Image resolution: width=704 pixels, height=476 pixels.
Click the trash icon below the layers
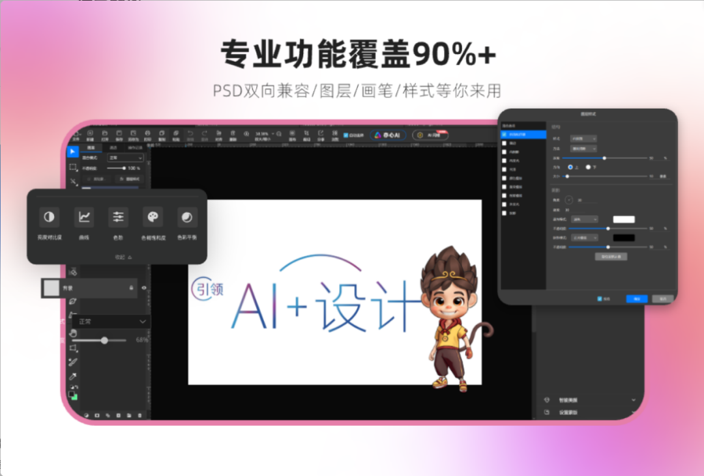[139, 415]
